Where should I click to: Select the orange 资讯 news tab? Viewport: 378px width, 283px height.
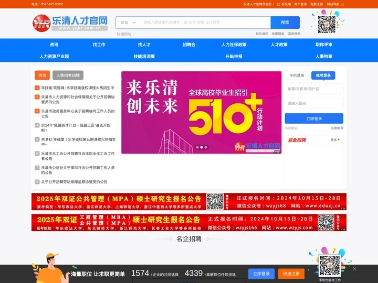(42, 75)
